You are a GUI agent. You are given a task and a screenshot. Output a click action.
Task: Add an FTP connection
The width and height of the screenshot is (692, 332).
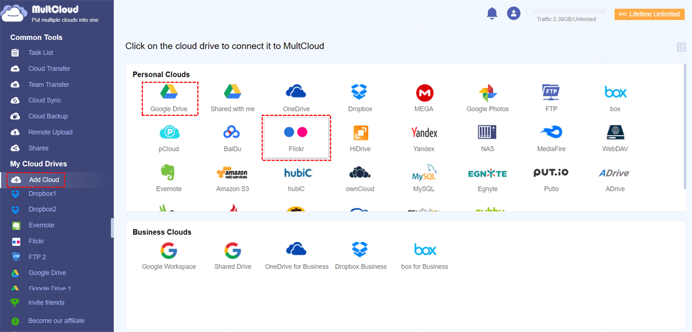[x=551, y=97]
